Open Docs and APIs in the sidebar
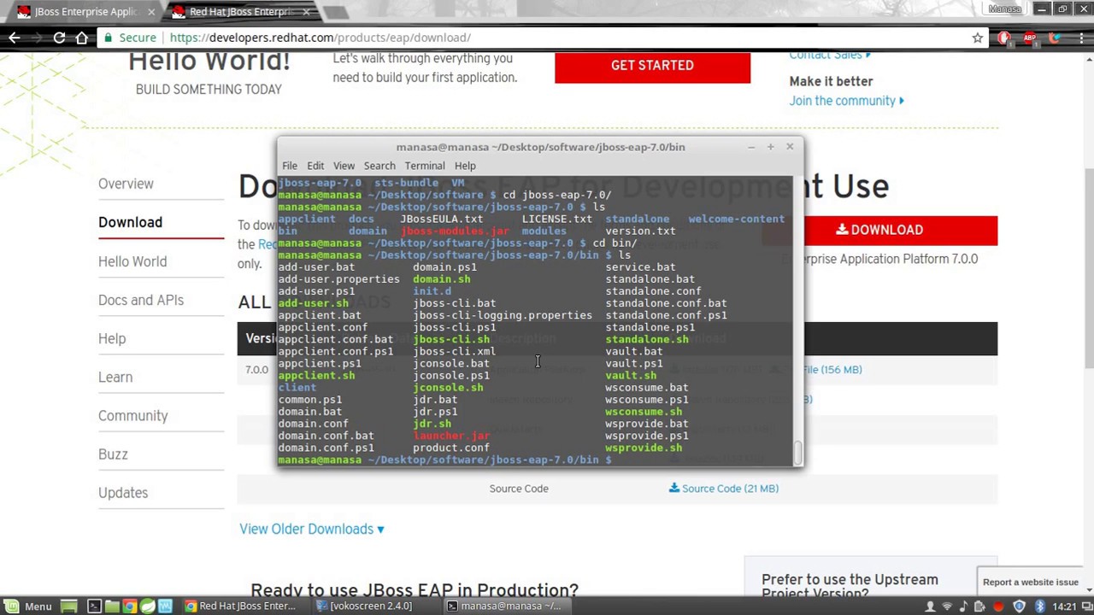 click(x=141, y=300)
